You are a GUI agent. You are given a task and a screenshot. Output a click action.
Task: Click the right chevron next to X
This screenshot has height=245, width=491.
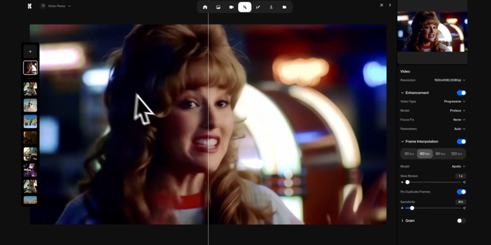tap(390, 5)
